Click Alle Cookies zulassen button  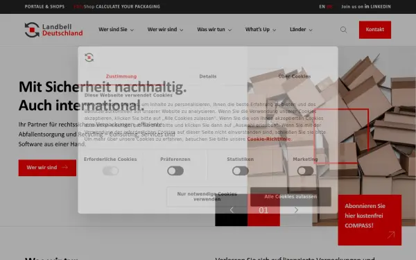click(x=291, y=197)
